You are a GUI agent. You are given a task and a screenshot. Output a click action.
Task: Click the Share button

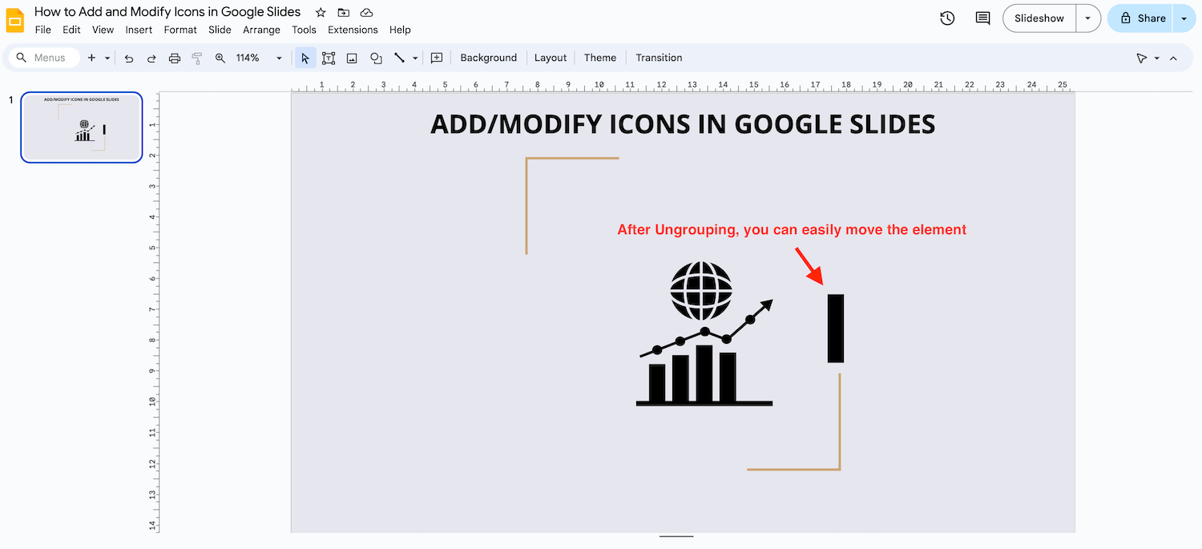1144,18
